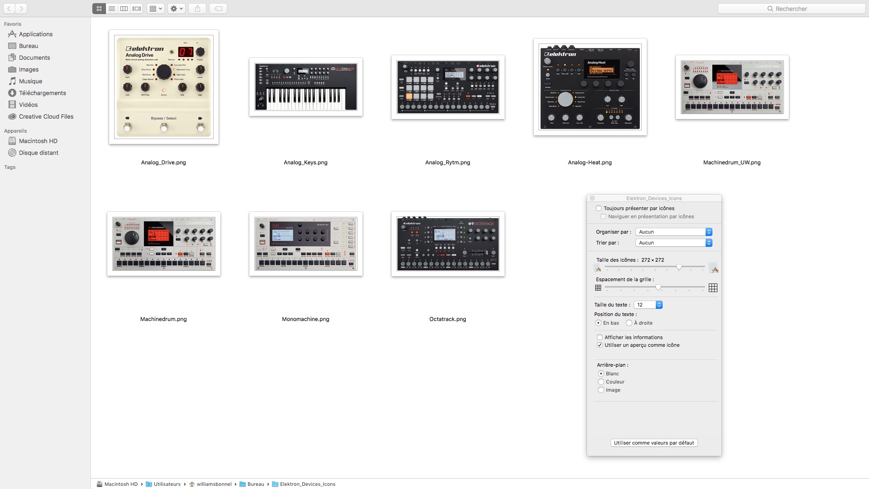Switch to Cover Flow view

137,9
